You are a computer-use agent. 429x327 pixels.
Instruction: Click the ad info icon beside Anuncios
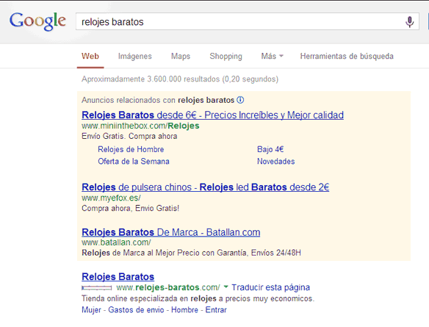coord(240,100)
